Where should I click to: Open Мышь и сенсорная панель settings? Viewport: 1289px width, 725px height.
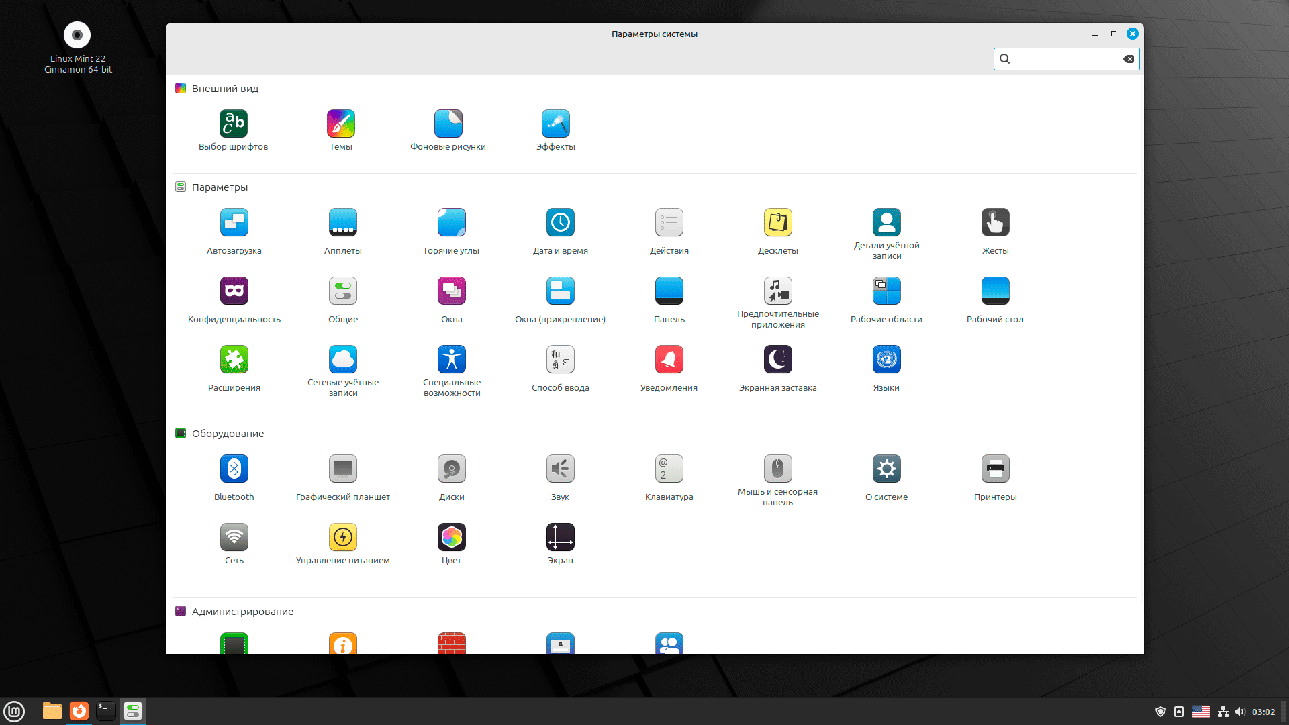coord(777,469)
